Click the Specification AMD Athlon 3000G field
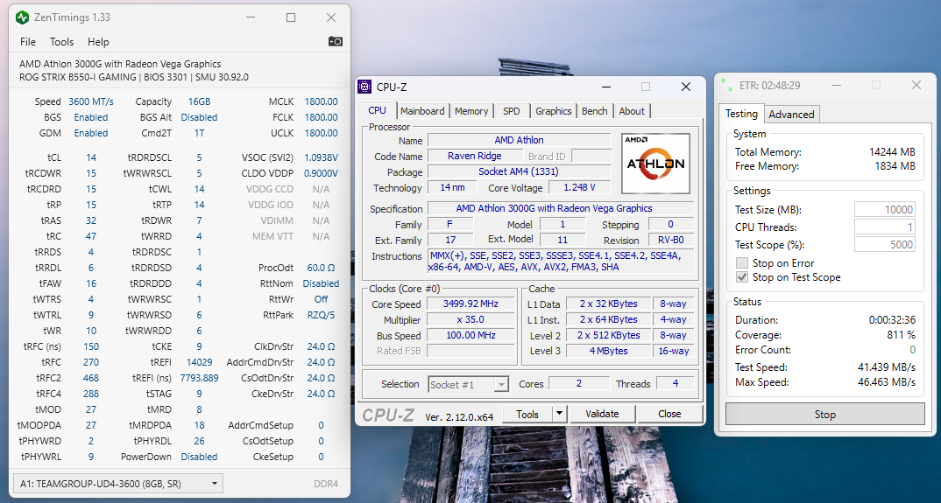Image resolution: width=941 pixels, height=503 pixels. pos(561,208)
